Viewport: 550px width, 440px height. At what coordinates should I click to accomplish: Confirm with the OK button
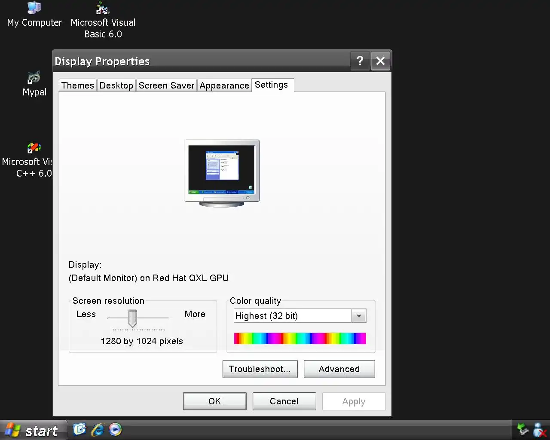(x=215, y=401)
